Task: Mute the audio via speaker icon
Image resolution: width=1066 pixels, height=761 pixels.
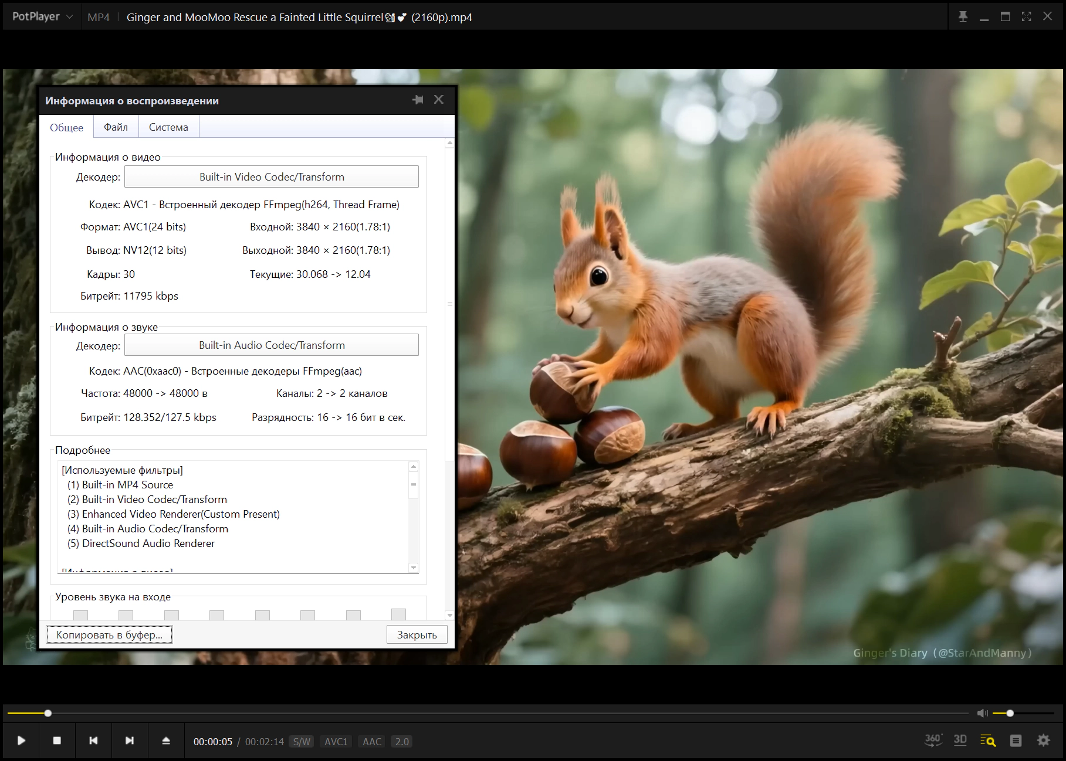Action: pyautogui.click(x=982, y=713)
